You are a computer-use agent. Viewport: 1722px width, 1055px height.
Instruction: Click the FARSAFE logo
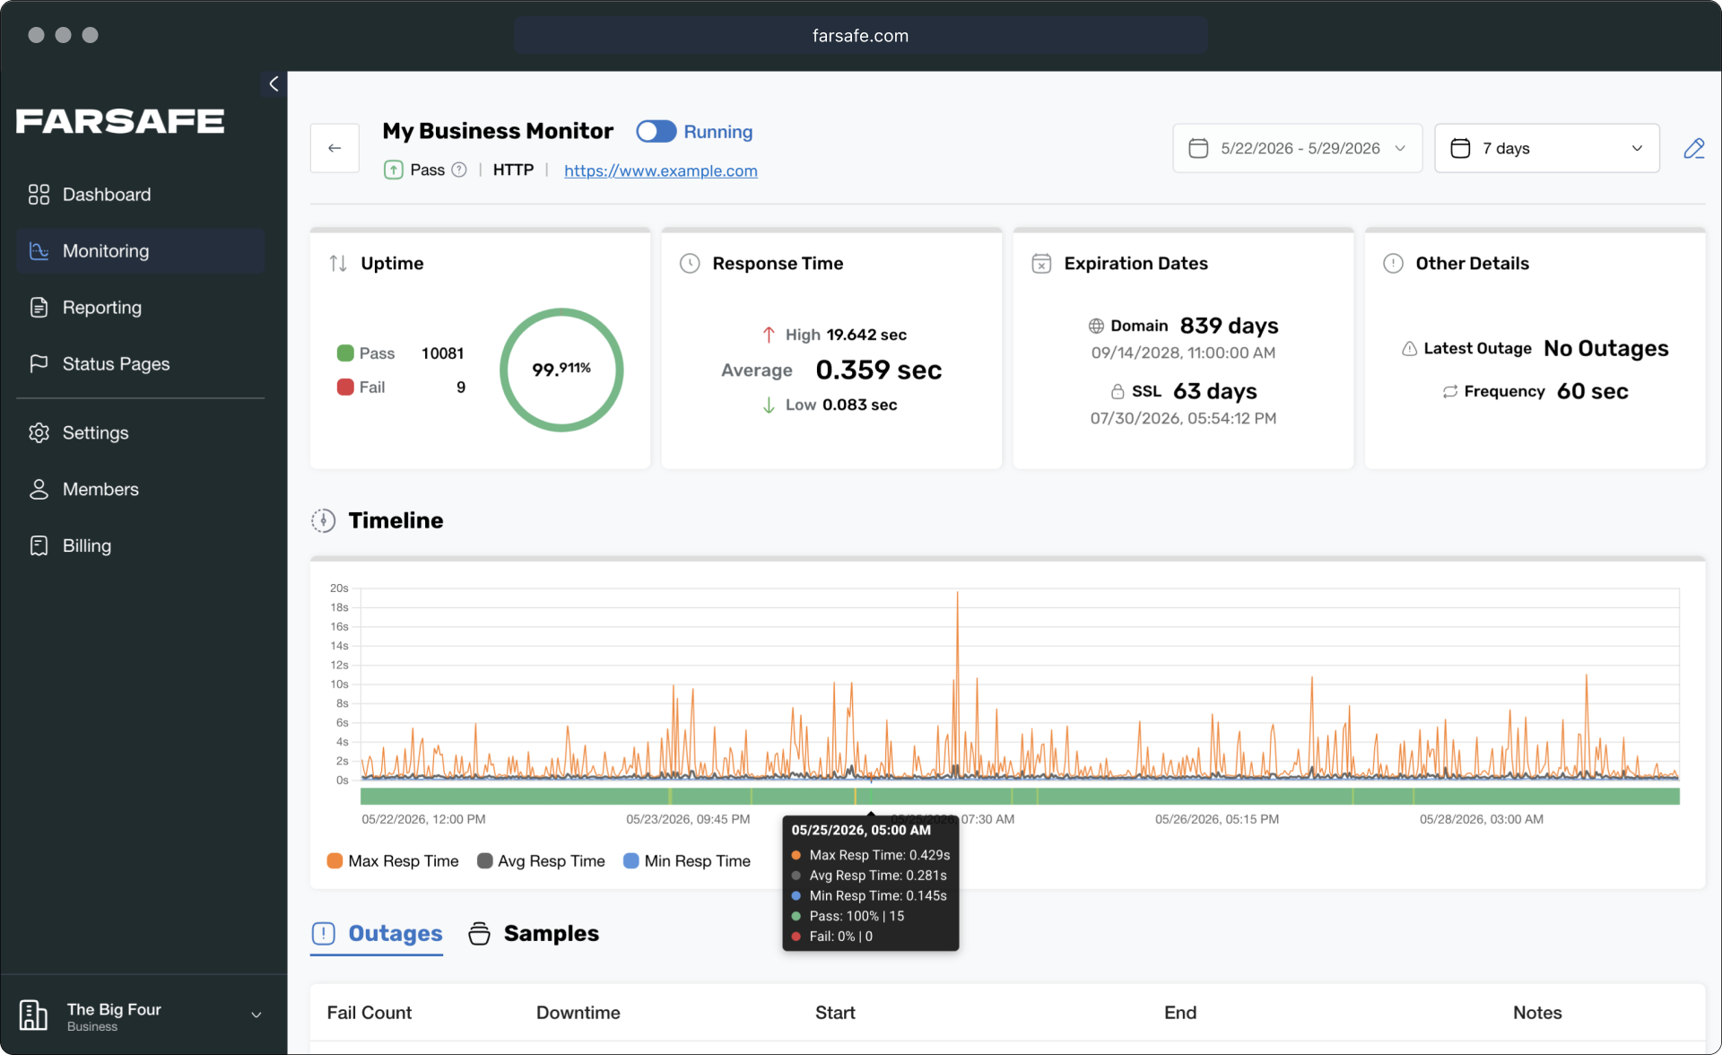[120, 121]
